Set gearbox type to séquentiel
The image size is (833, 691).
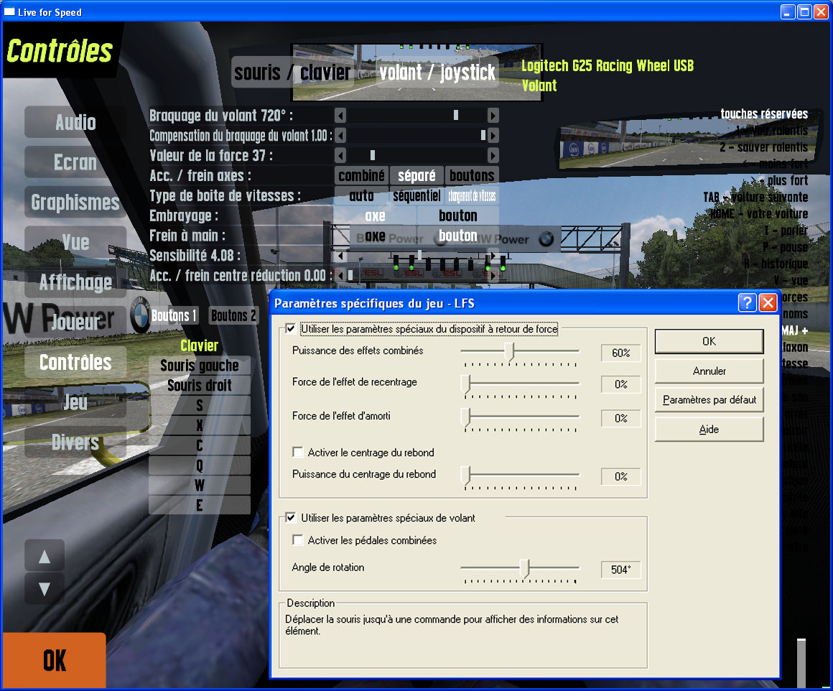click(416, 195)
